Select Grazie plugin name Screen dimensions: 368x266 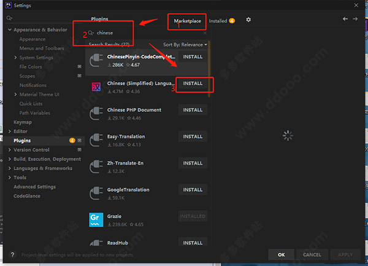tap(114, 216)
